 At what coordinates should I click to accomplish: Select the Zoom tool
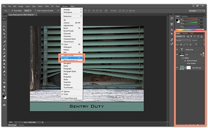pos(4,90)
